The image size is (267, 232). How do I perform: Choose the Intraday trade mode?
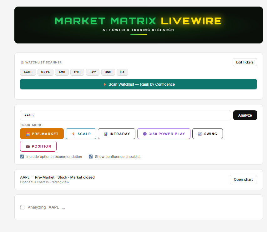click(117, 134)
